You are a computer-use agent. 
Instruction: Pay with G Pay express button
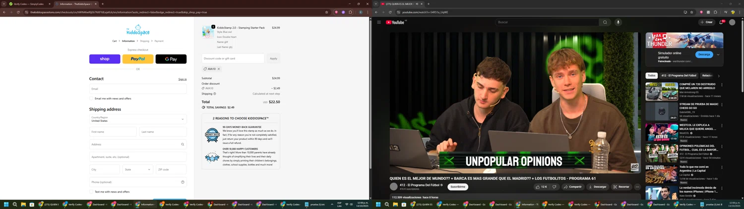(x=171, y=59)
